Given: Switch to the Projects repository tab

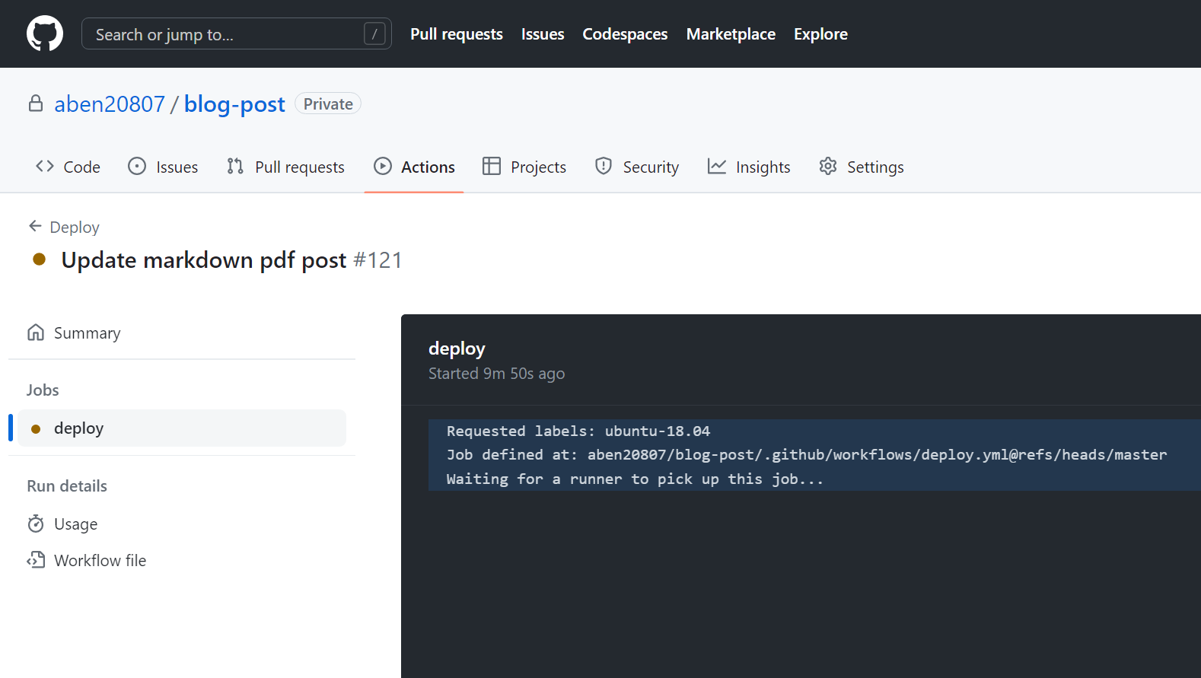Looking at the screenshot, I should tap(524, 167).
